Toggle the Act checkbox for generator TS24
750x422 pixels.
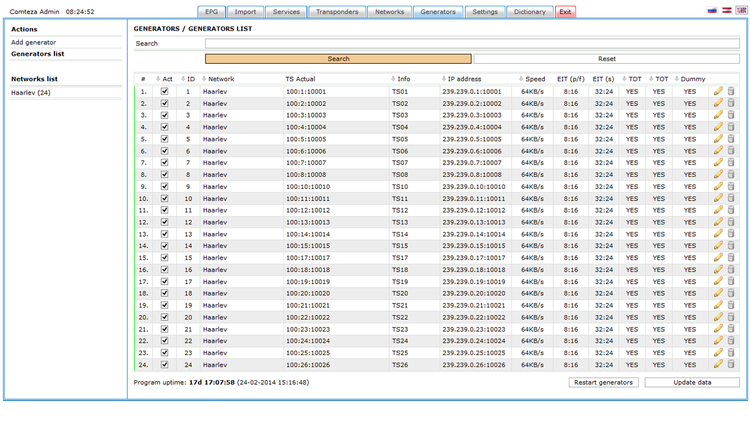tap(164, 341)
